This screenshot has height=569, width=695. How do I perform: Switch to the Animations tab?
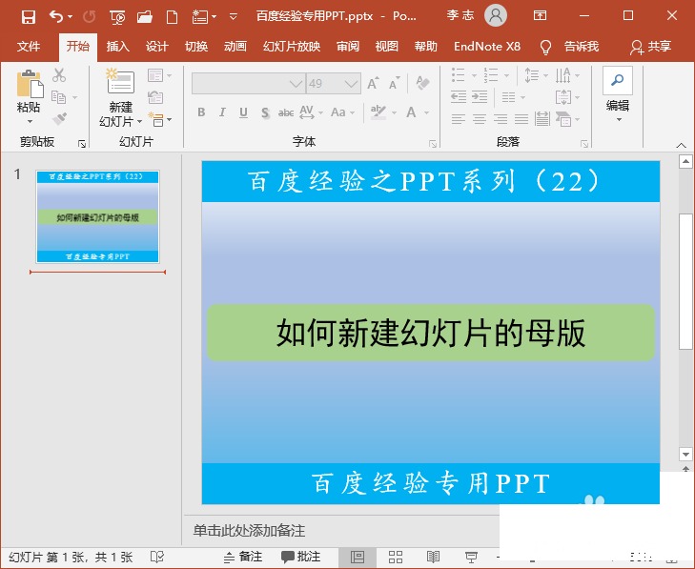pyautogui.click(x=235, y=46)
